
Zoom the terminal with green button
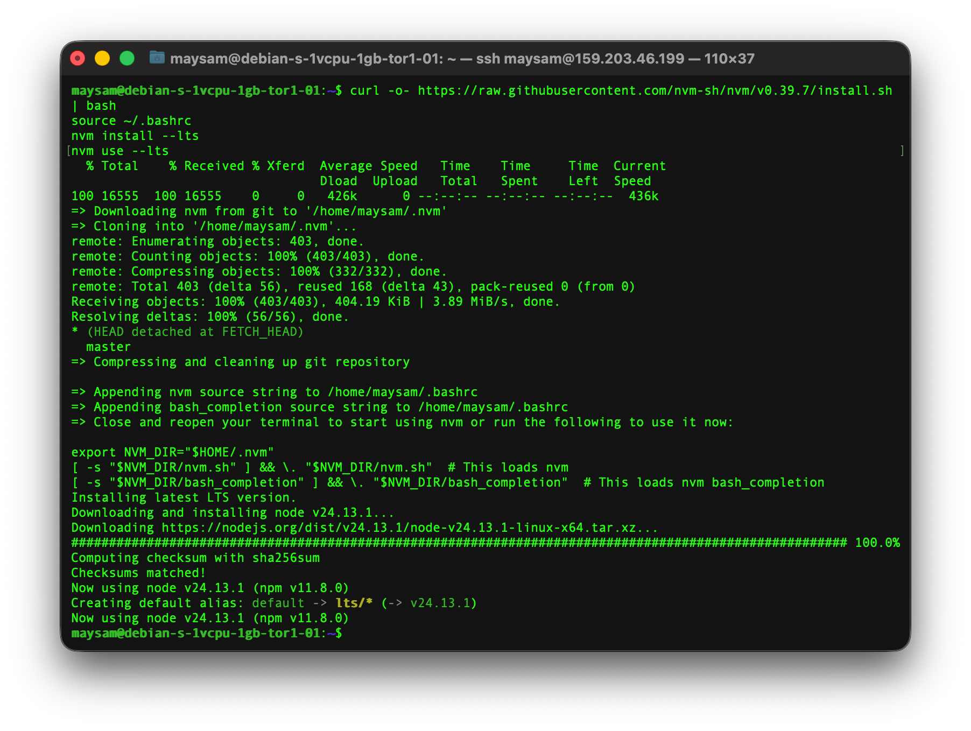[127, 58]
